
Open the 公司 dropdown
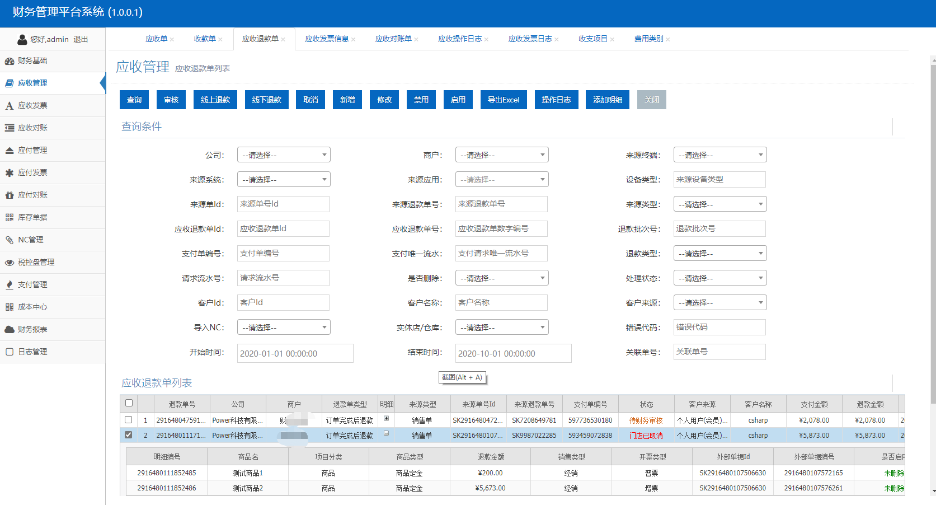[x=284, y=155]
